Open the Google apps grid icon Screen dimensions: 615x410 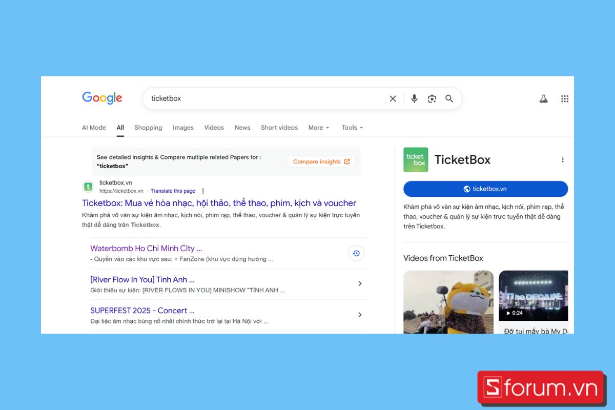pos(565,99)
